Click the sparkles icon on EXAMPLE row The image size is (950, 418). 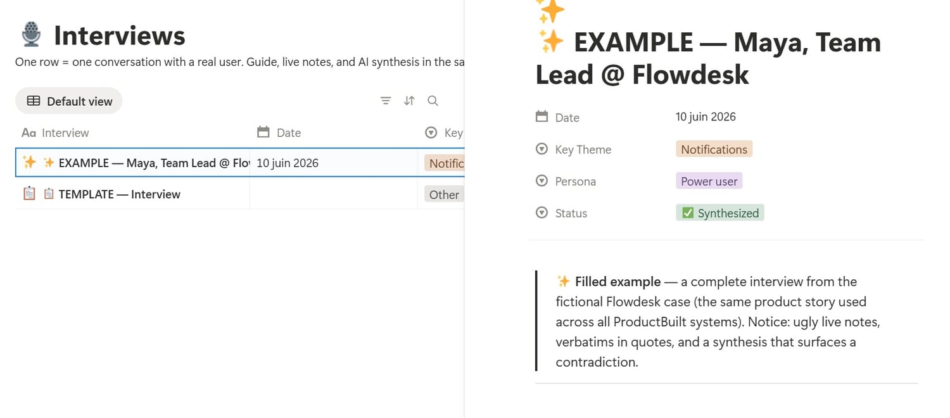pos(29,162)
